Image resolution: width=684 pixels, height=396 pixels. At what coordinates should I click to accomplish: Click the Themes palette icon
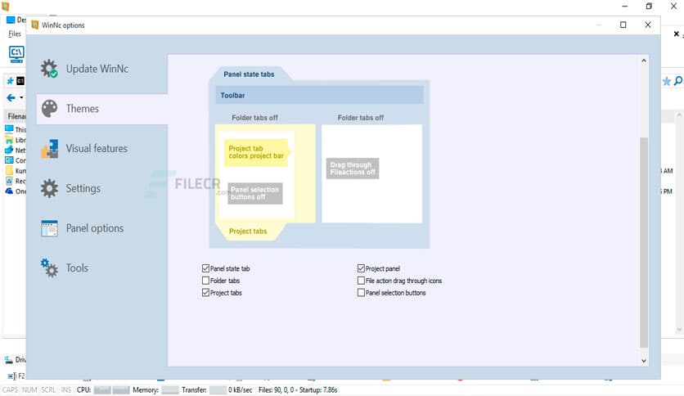50,109
